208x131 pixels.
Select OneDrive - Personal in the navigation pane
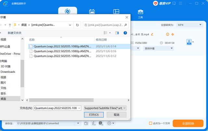coord(10,54)
